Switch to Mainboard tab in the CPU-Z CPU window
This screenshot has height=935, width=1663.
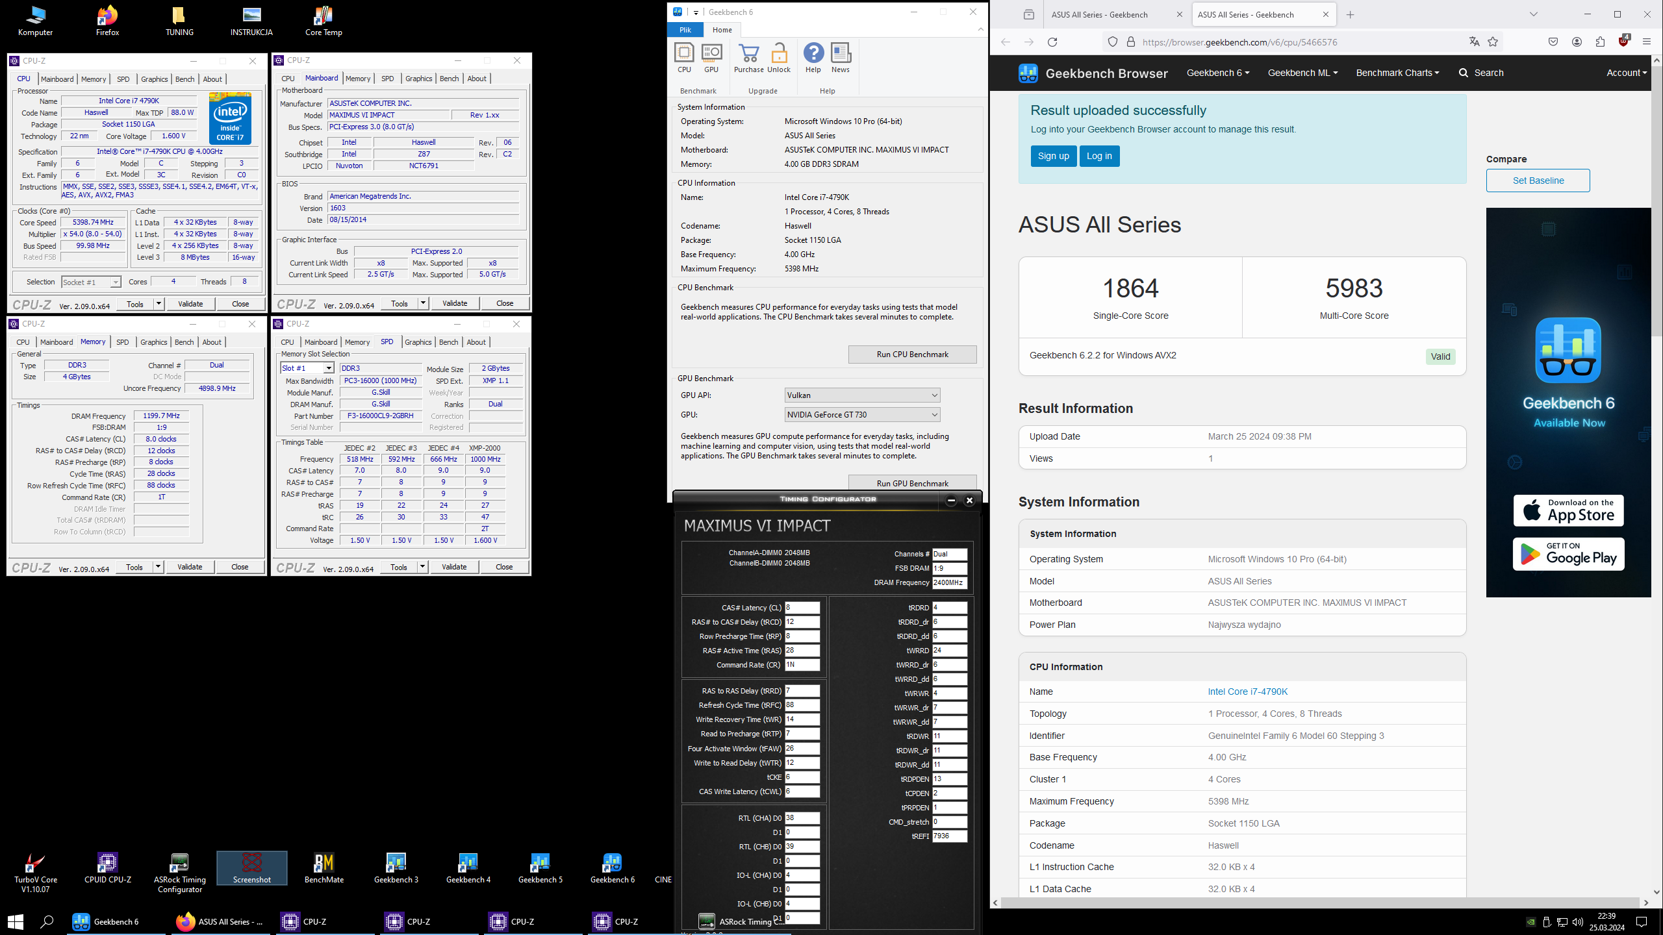[x=57, y=79]
